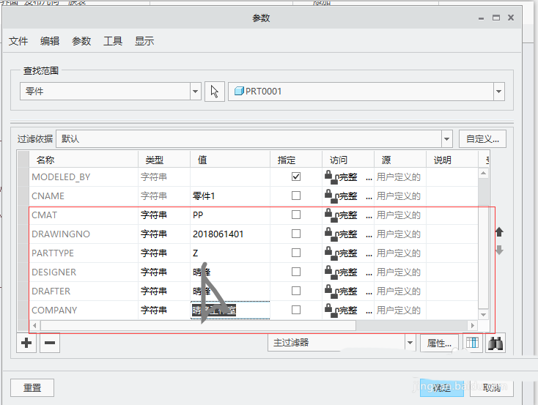The height and width of the screenshot is (405, 538).
Task: Click the 访问 column header
Action: tap(348, 160)
